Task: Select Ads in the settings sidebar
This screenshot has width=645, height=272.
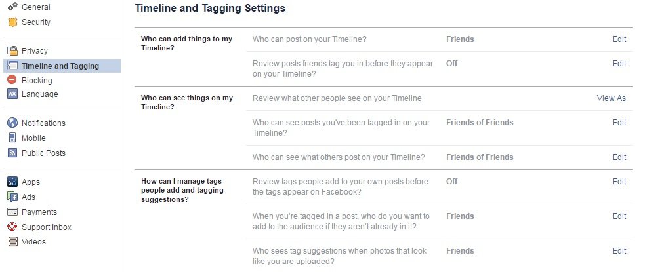Action: pyautogui.click(x=28, y=197)
